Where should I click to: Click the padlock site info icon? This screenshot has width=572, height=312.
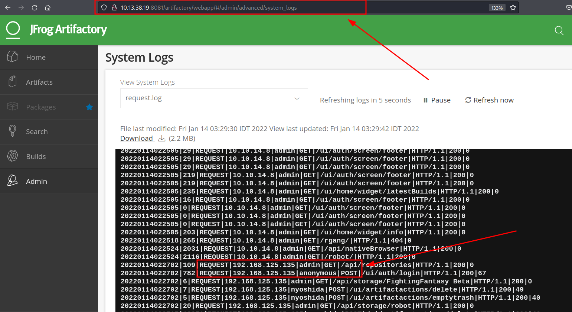pos(114,7)
